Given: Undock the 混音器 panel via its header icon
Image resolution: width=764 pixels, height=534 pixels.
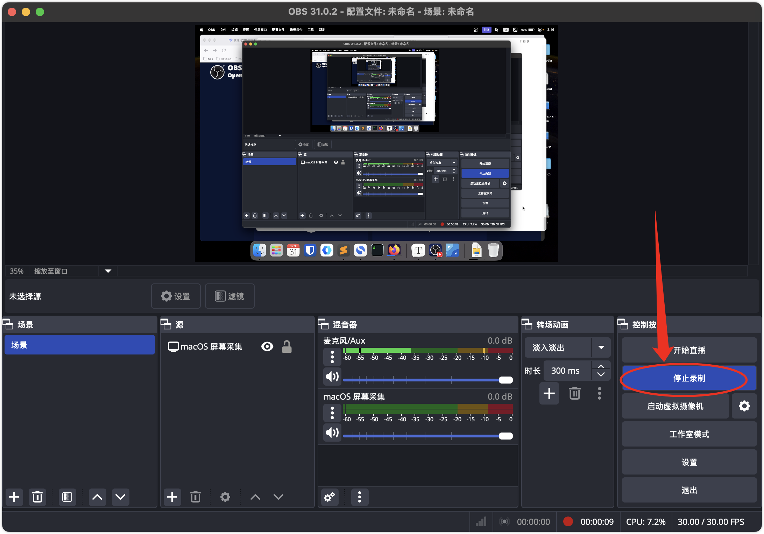Looking at the screenshot, I should point(324,324).
